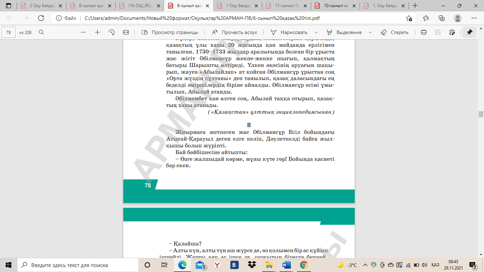The image size is (484, 272).
Task: Open the Favorites list
Action: click(426, 18)
